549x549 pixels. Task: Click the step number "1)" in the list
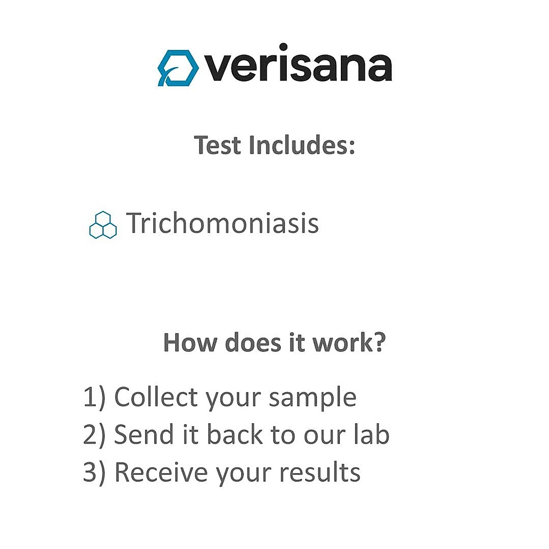[x=94, y=397]
